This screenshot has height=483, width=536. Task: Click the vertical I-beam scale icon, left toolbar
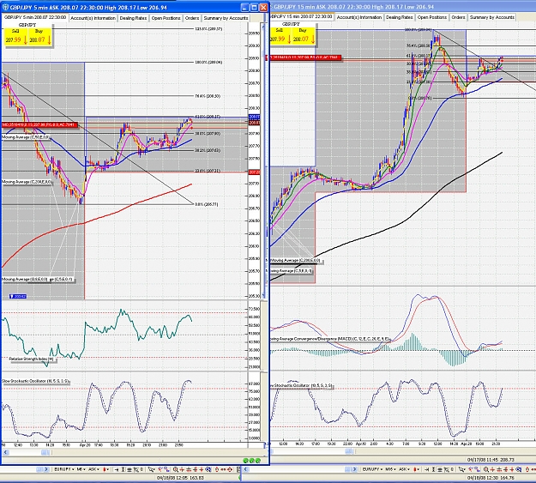(x=123, y=469)
